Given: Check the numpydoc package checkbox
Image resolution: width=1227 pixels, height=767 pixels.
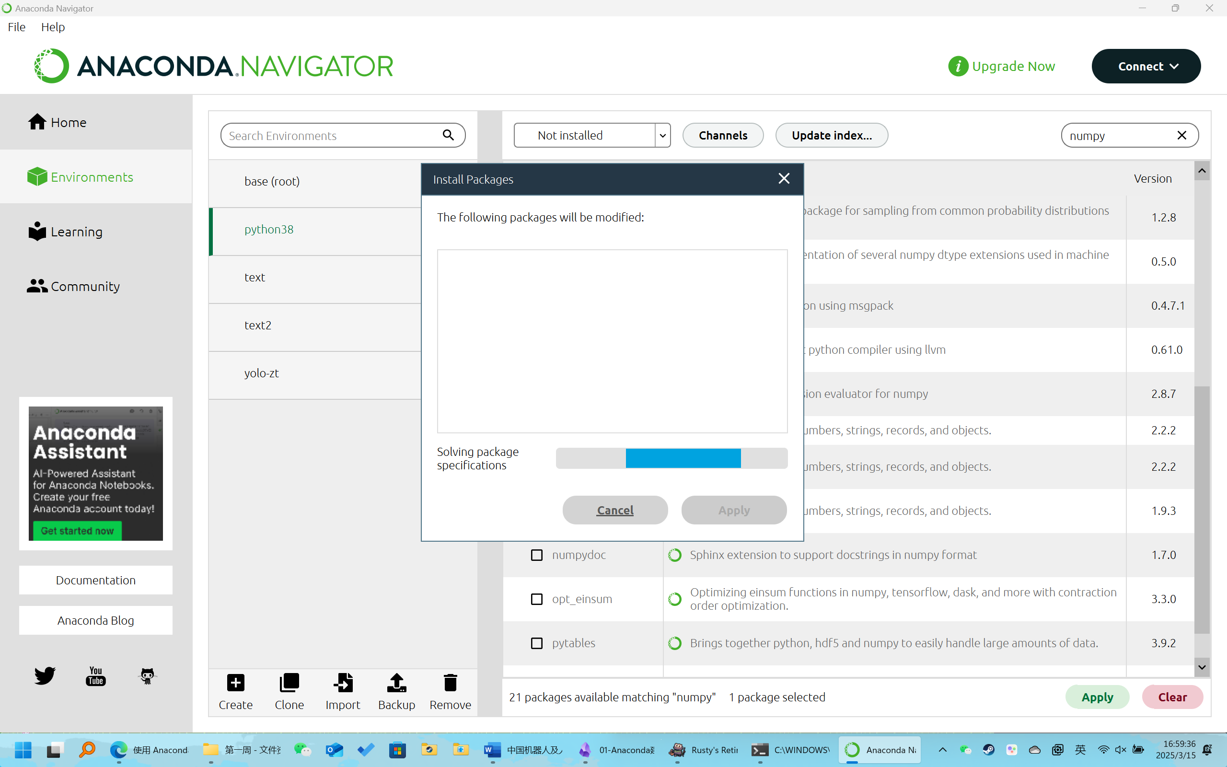Looking at the screenshot, I should point(536,555).
